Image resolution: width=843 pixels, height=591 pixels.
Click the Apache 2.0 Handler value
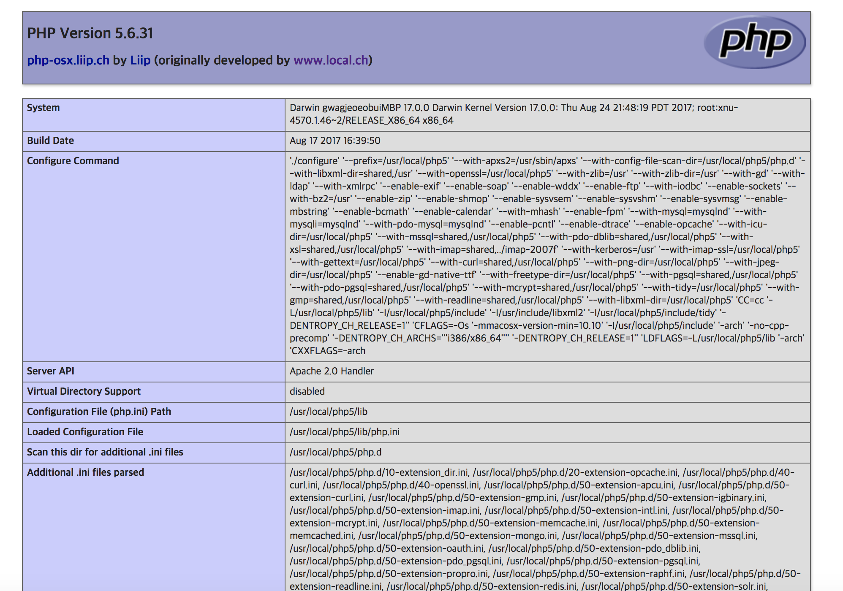[332, 371]
